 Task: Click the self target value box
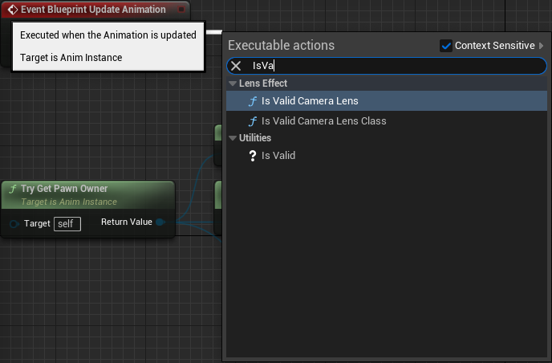pyautogui.click(x=67, y=224)
